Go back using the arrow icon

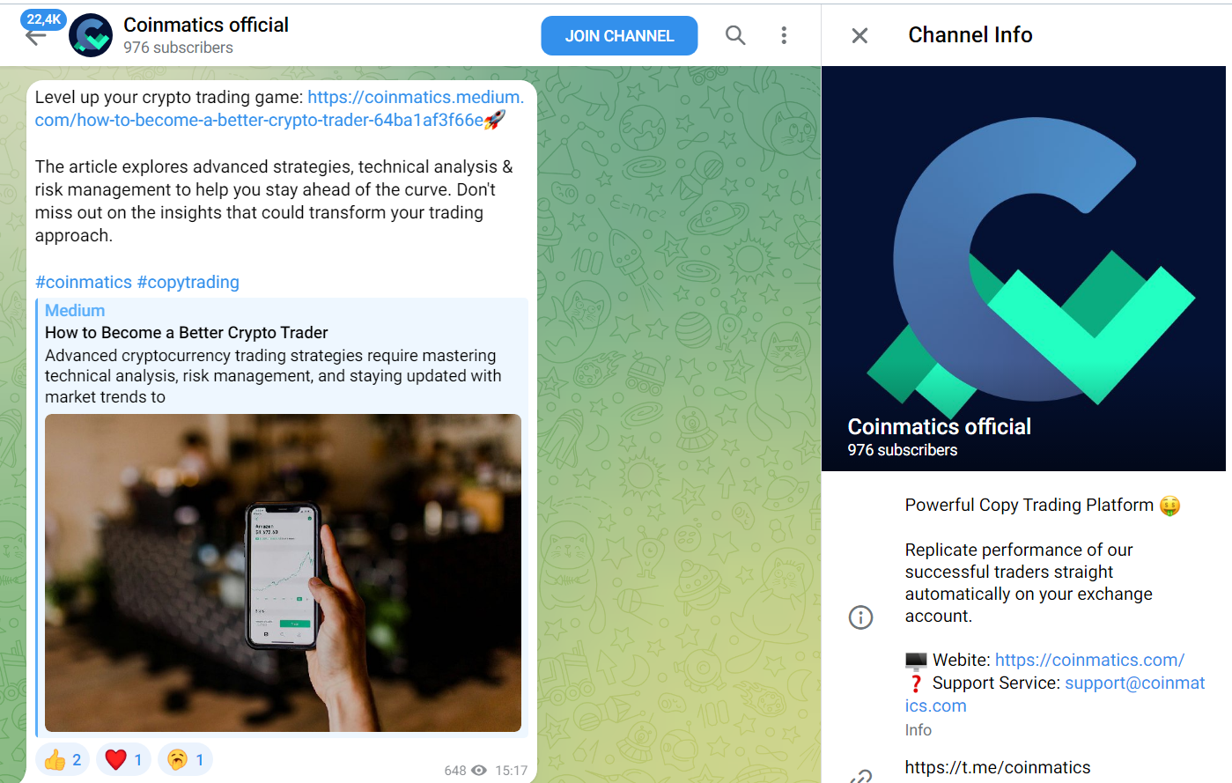point(35,38)
